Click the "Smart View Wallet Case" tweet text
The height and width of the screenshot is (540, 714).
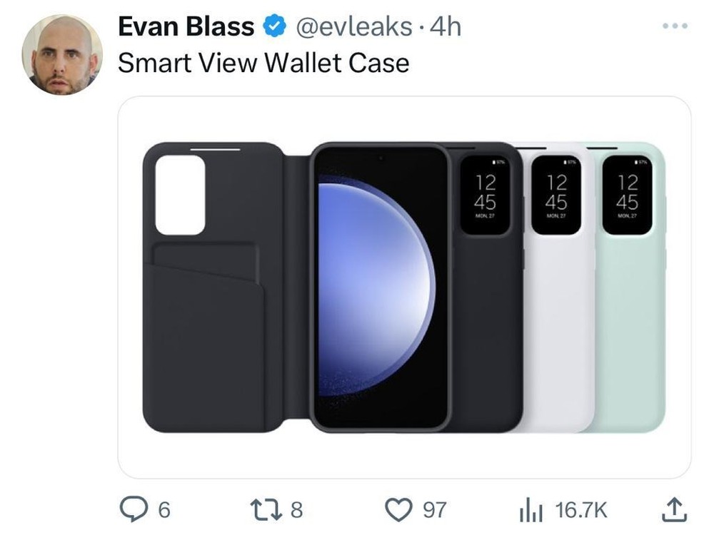point(263,63)
